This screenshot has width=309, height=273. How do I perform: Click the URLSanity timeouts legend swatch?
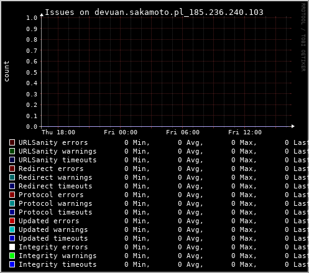[x=12, y=160]
